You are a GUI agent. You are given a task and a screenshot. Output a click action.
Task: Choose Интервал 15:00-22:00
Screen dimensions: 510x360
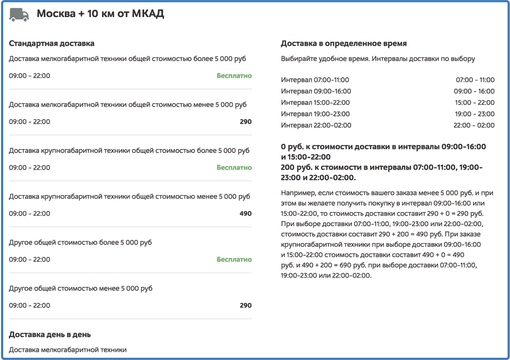(315, 102)
